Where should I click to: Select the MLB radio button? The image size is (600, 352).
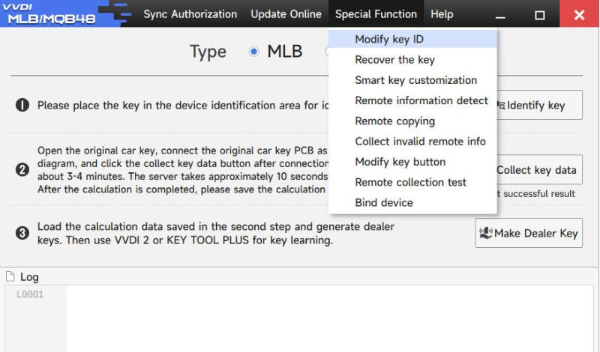(253, 52)
